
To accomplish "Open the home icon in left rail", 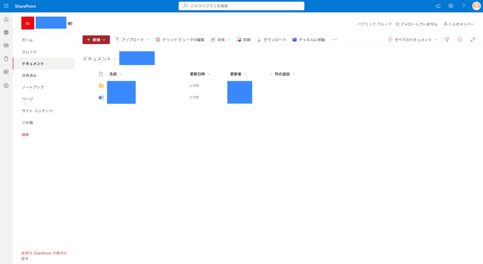I will (6, 19).
